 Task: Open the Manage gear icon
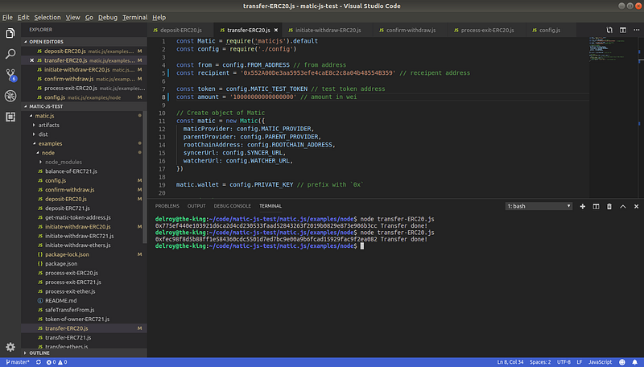click(x=10, y=347)
